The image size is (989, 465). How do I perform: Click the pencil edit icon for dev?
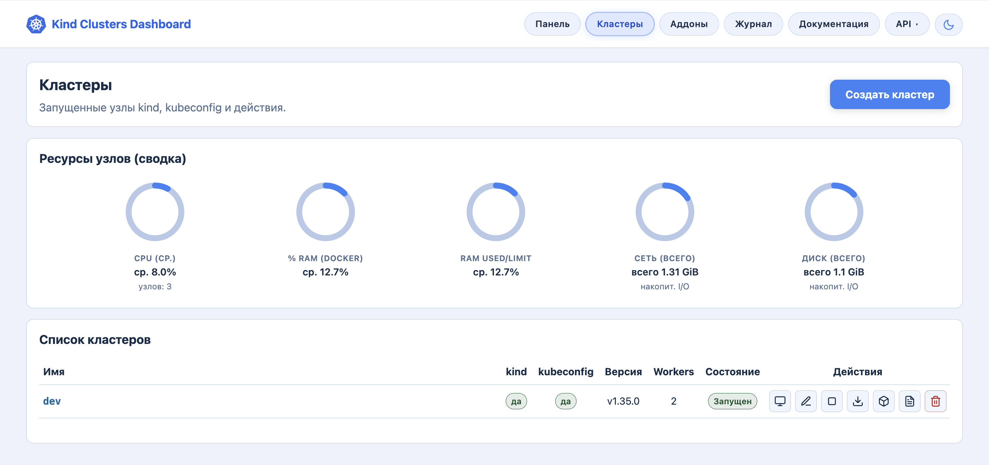click(x=806, y=401)
